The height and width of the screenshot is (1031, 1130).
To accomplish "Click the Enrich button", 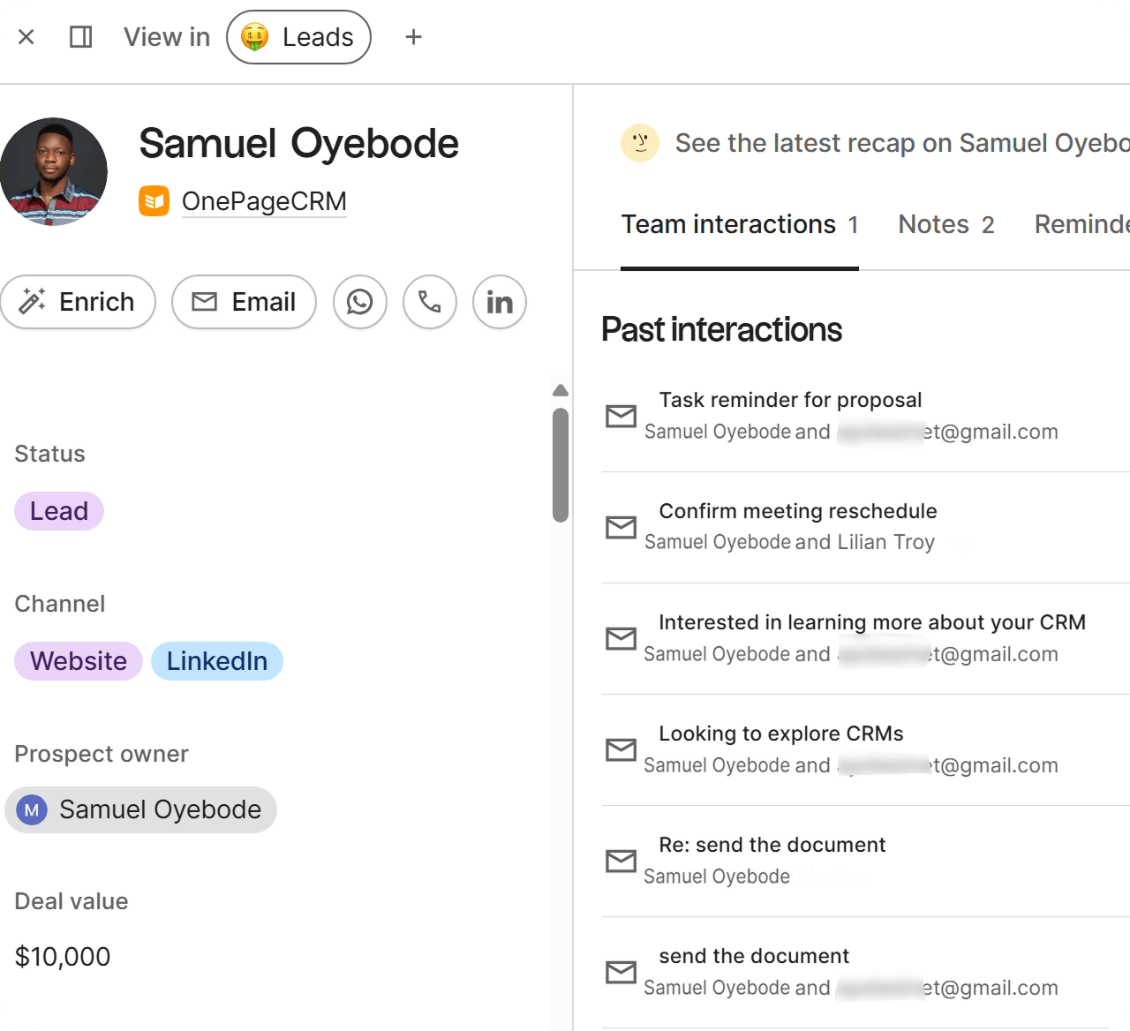I will (x=78, y=302).
